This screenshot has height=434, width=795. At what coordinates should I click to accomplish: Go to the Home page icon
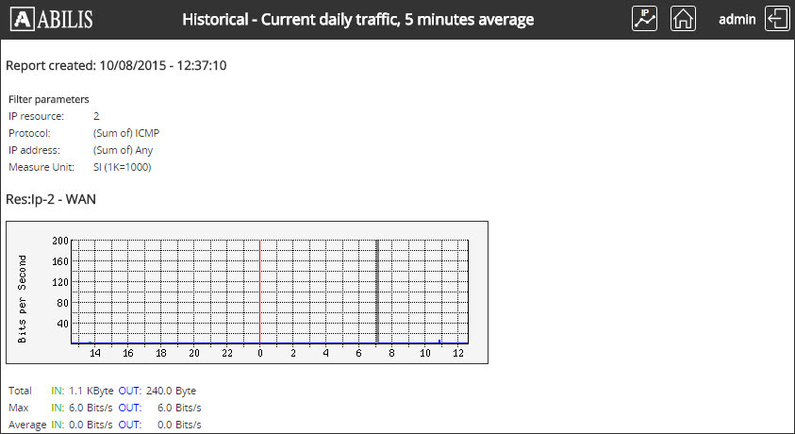coord(683,19)
